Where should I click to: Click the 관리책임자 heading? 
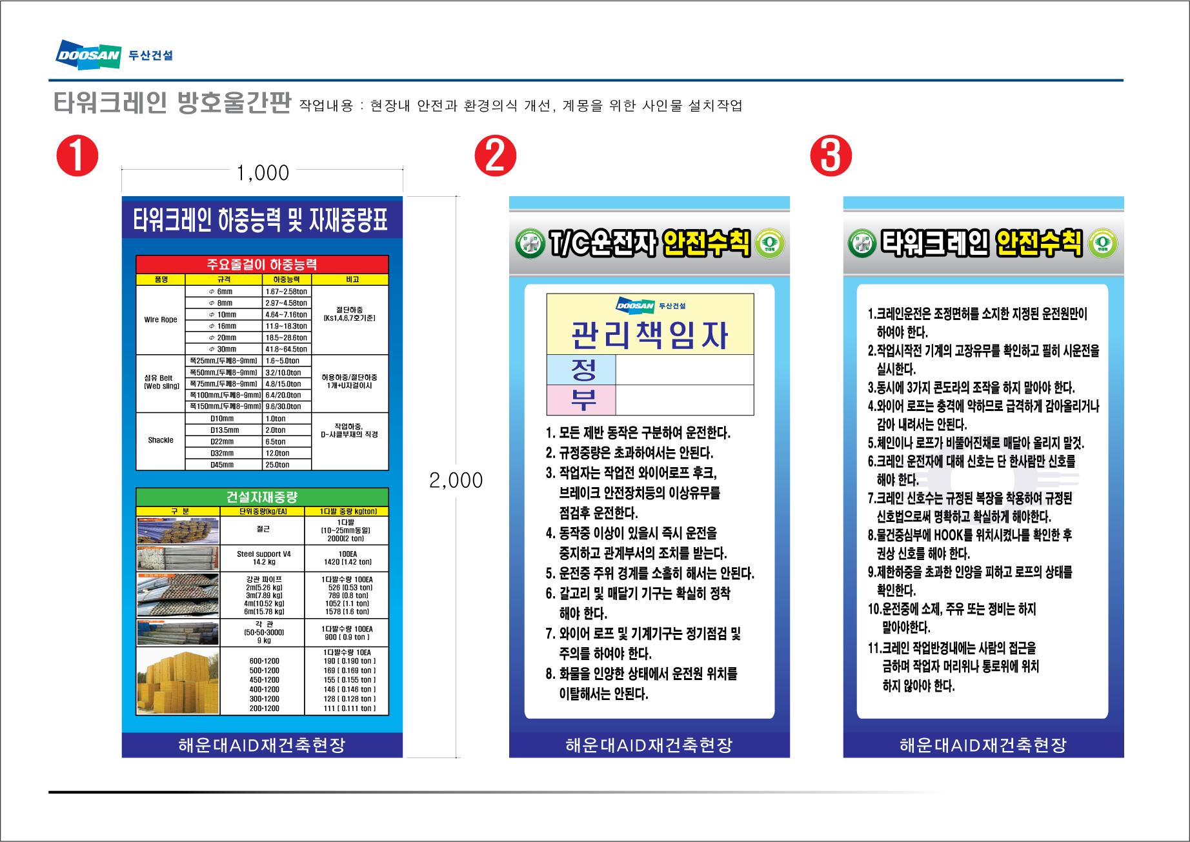(x=650, y=336)
